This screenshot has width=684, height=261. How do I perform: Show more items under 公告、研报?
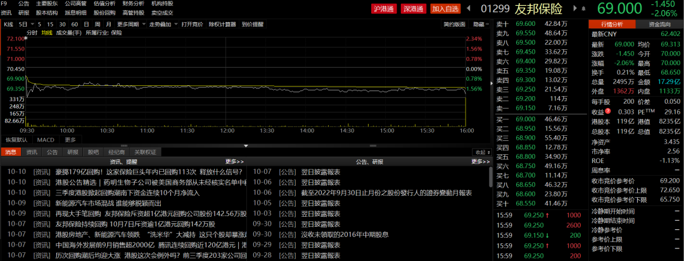click(x=480, y=162)
